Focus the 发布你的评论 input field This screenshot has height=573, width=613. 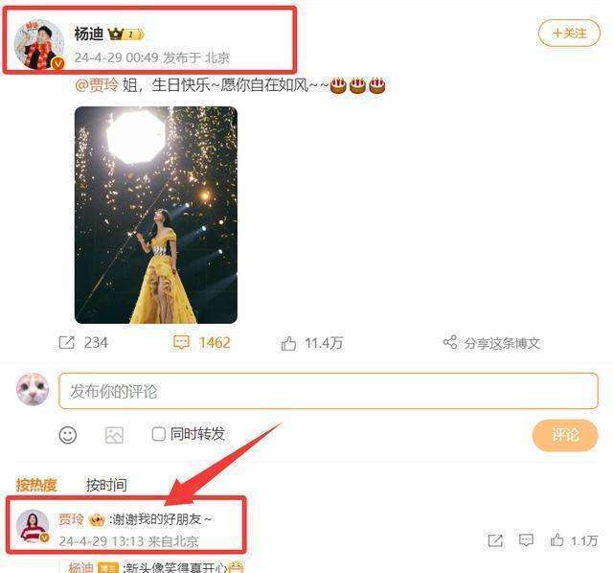click(x=329, y=391)
